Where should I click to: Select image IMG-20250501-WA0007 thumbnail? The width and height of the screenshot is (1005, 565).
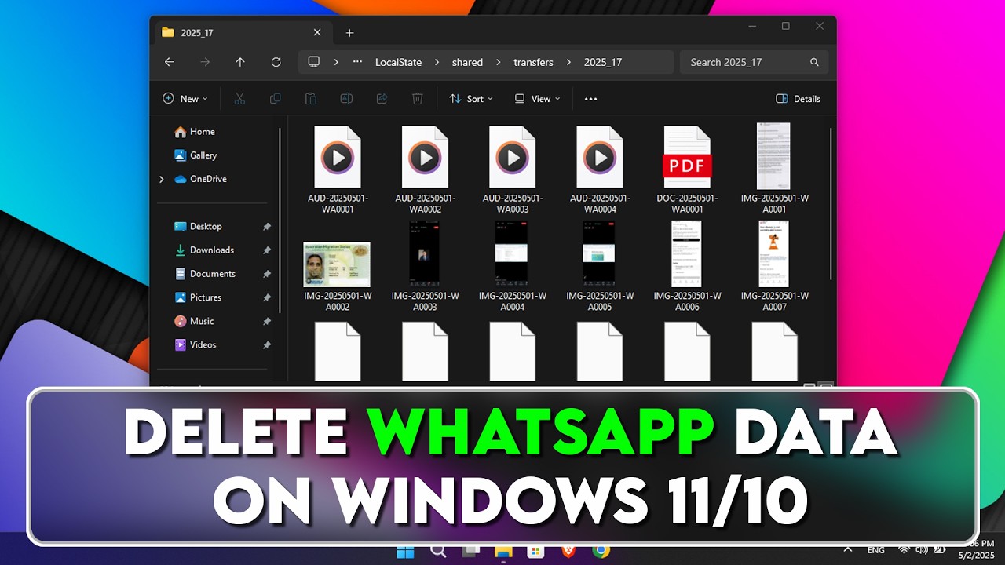pyautogui.click(x=774, y=253)
